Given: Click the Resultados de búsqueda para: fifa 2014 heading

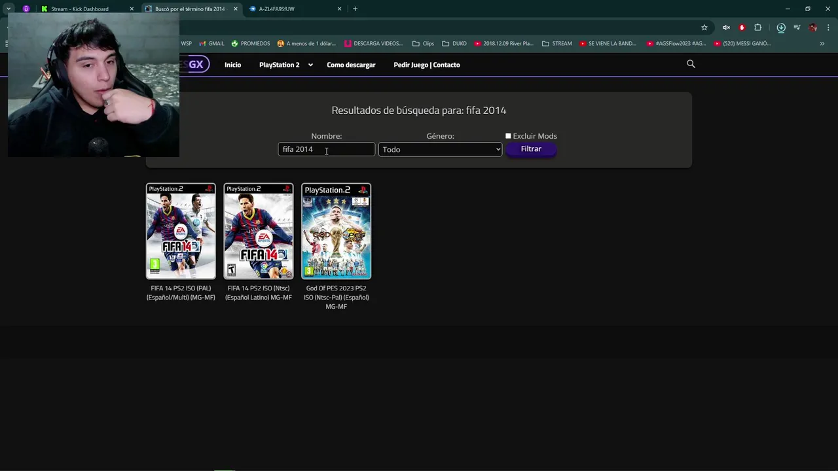Looking at the screenshot, I should coord(419,111).
